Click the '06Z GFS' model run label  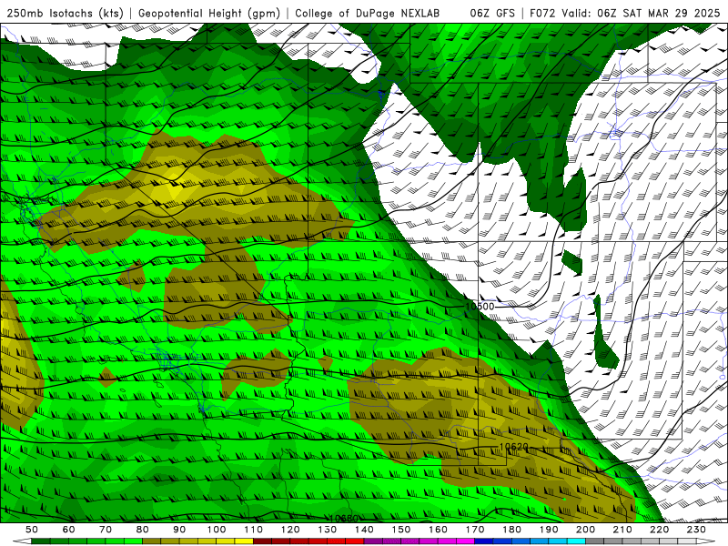(492, 13)
